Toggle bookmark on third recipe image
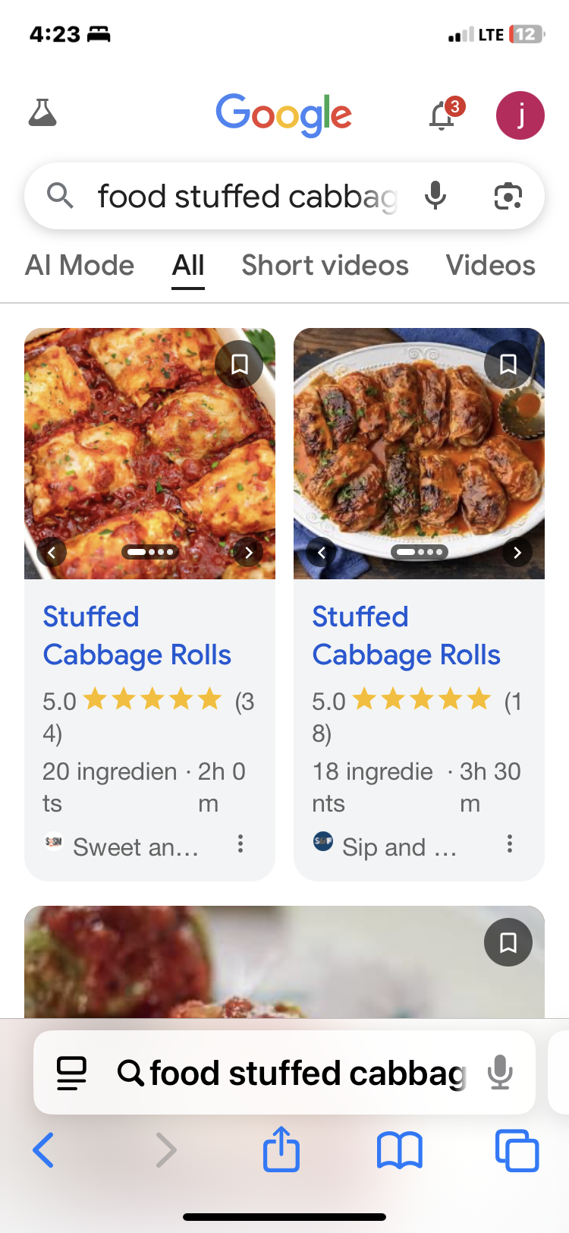569x1233 pixels. [508, 942]
